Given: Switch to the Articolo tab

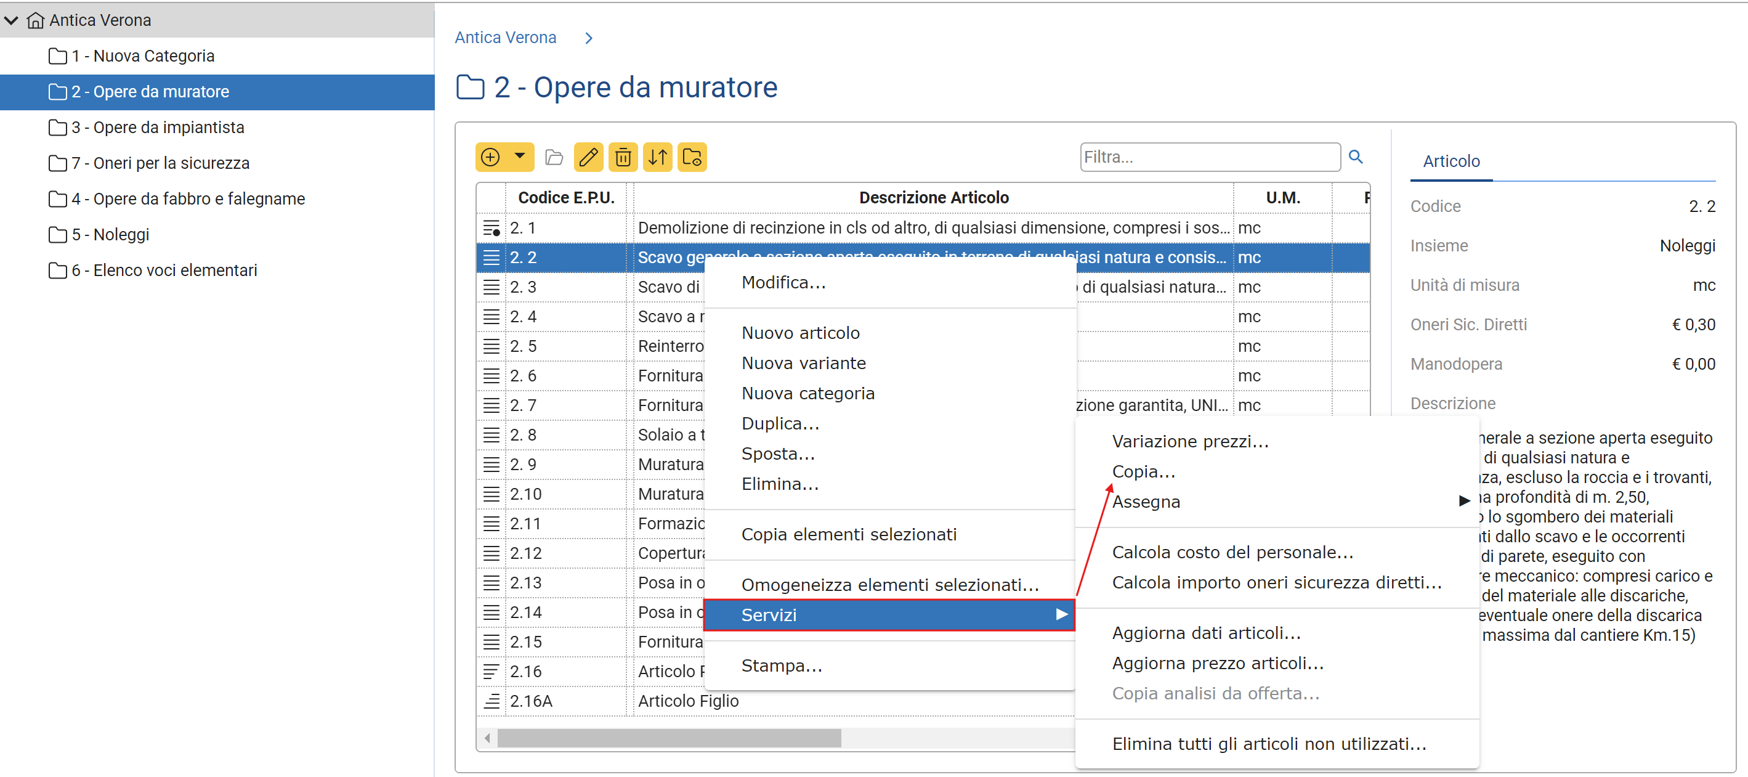Looking at the screenshot, I should coord(1451,161).
